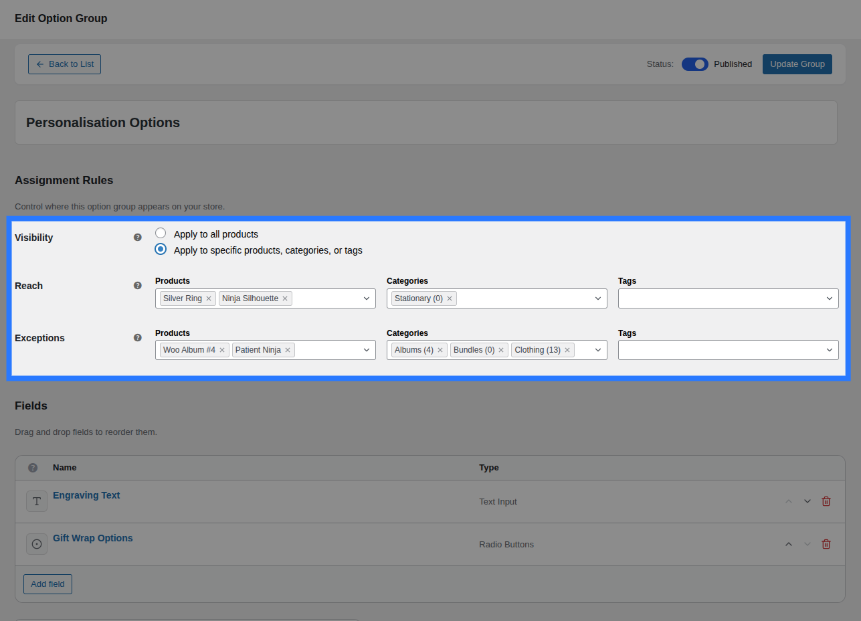Remove Ninja Silhouette from Reach products
The image size is (861, 621).
pyautogui.click(x=285, y=298)
